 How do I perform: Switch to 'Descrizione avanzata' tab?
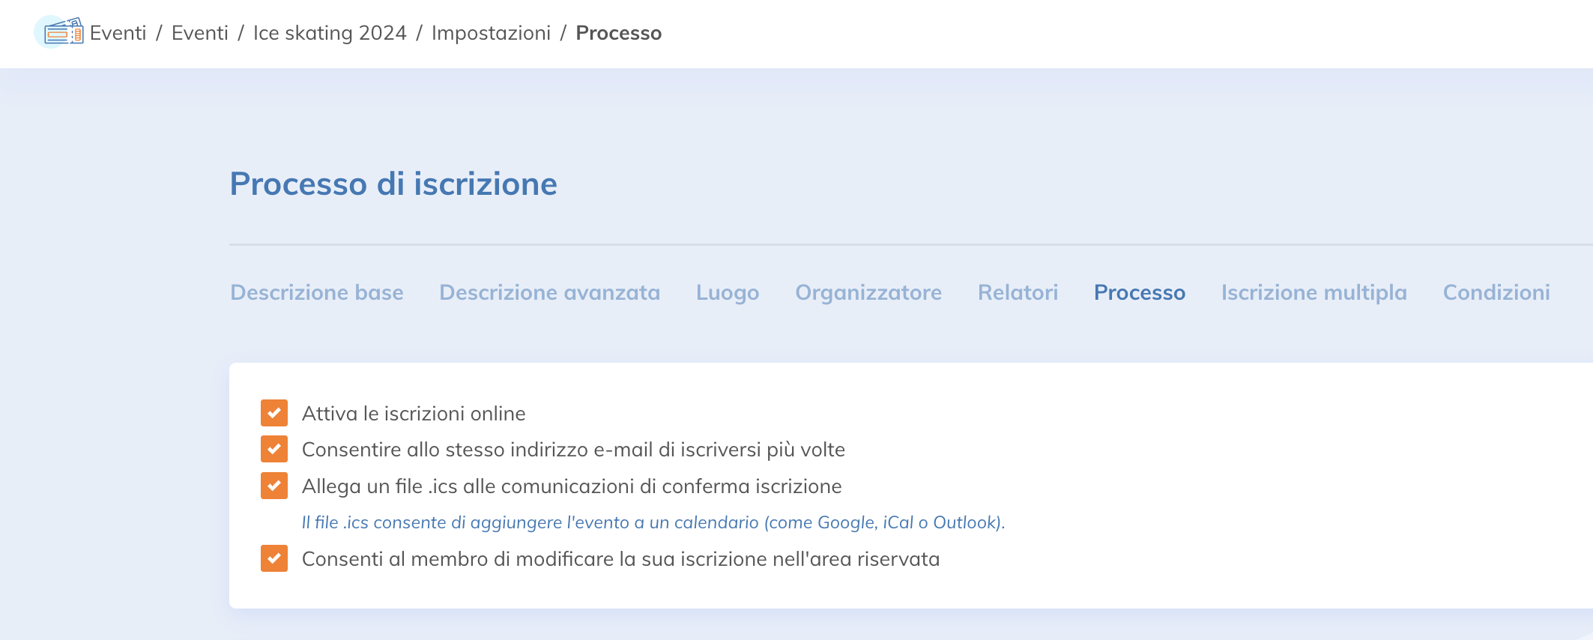pos(549,292)
